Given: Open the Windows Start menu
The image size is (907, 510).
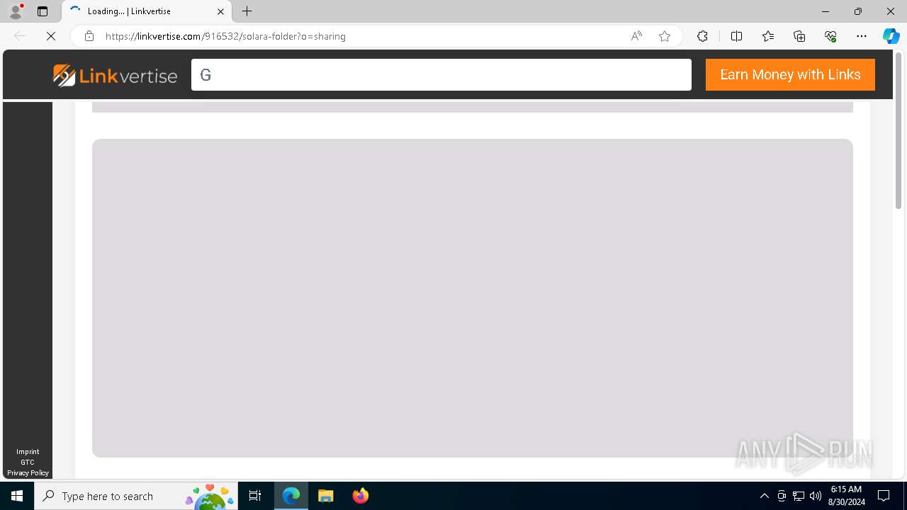Looking at the screenshot, I should [x=17, y=496].
